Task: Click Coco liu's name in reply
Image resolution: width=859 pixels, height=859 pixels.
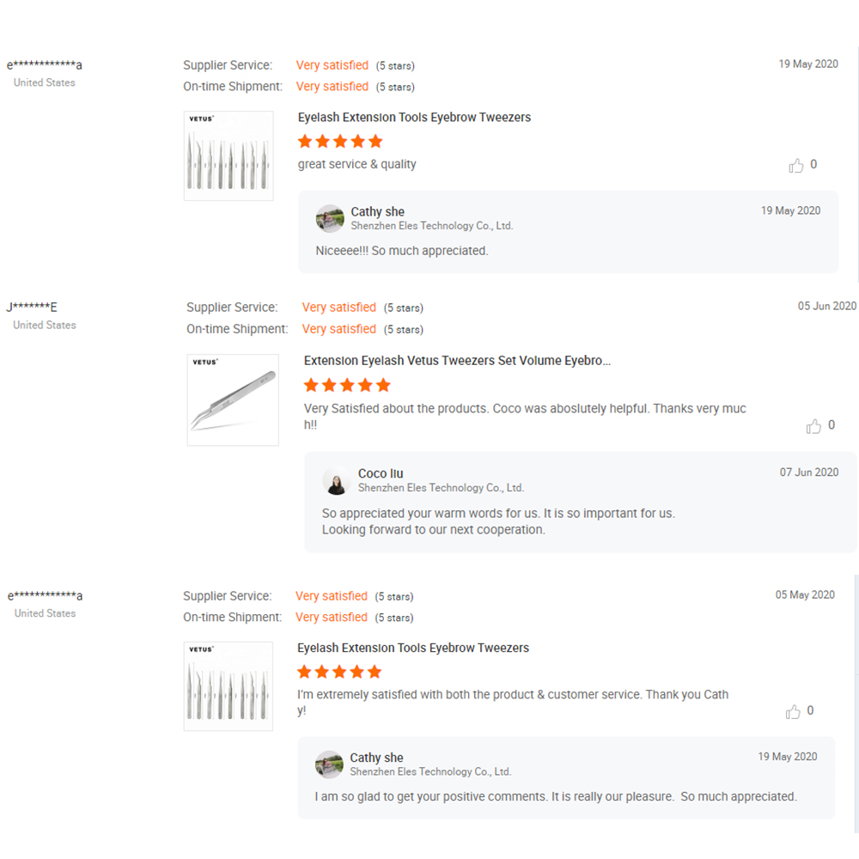Action: (381, 474)
